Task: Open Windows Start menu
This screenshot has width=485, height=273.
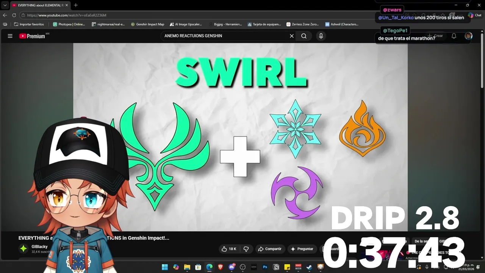Action: point(165,267)
